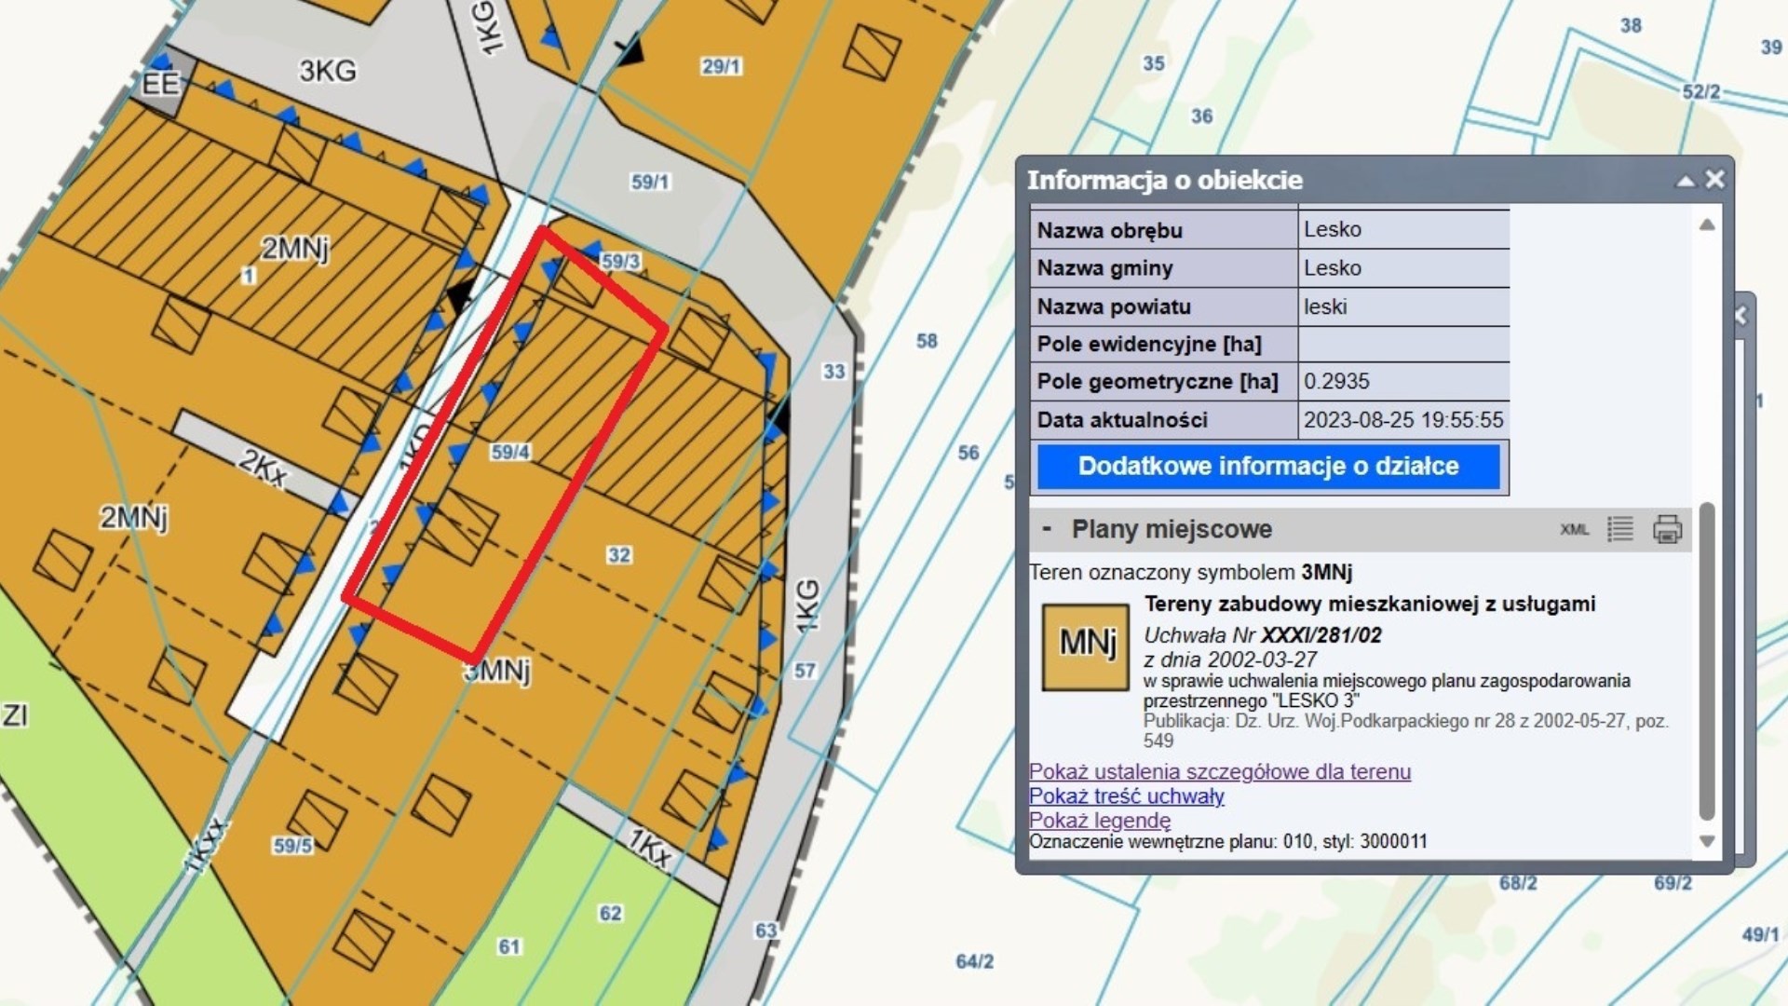Click parcel label 59/4 on map
The height and width of the screenshot is (1006, 1788).
tap(510, 452)
